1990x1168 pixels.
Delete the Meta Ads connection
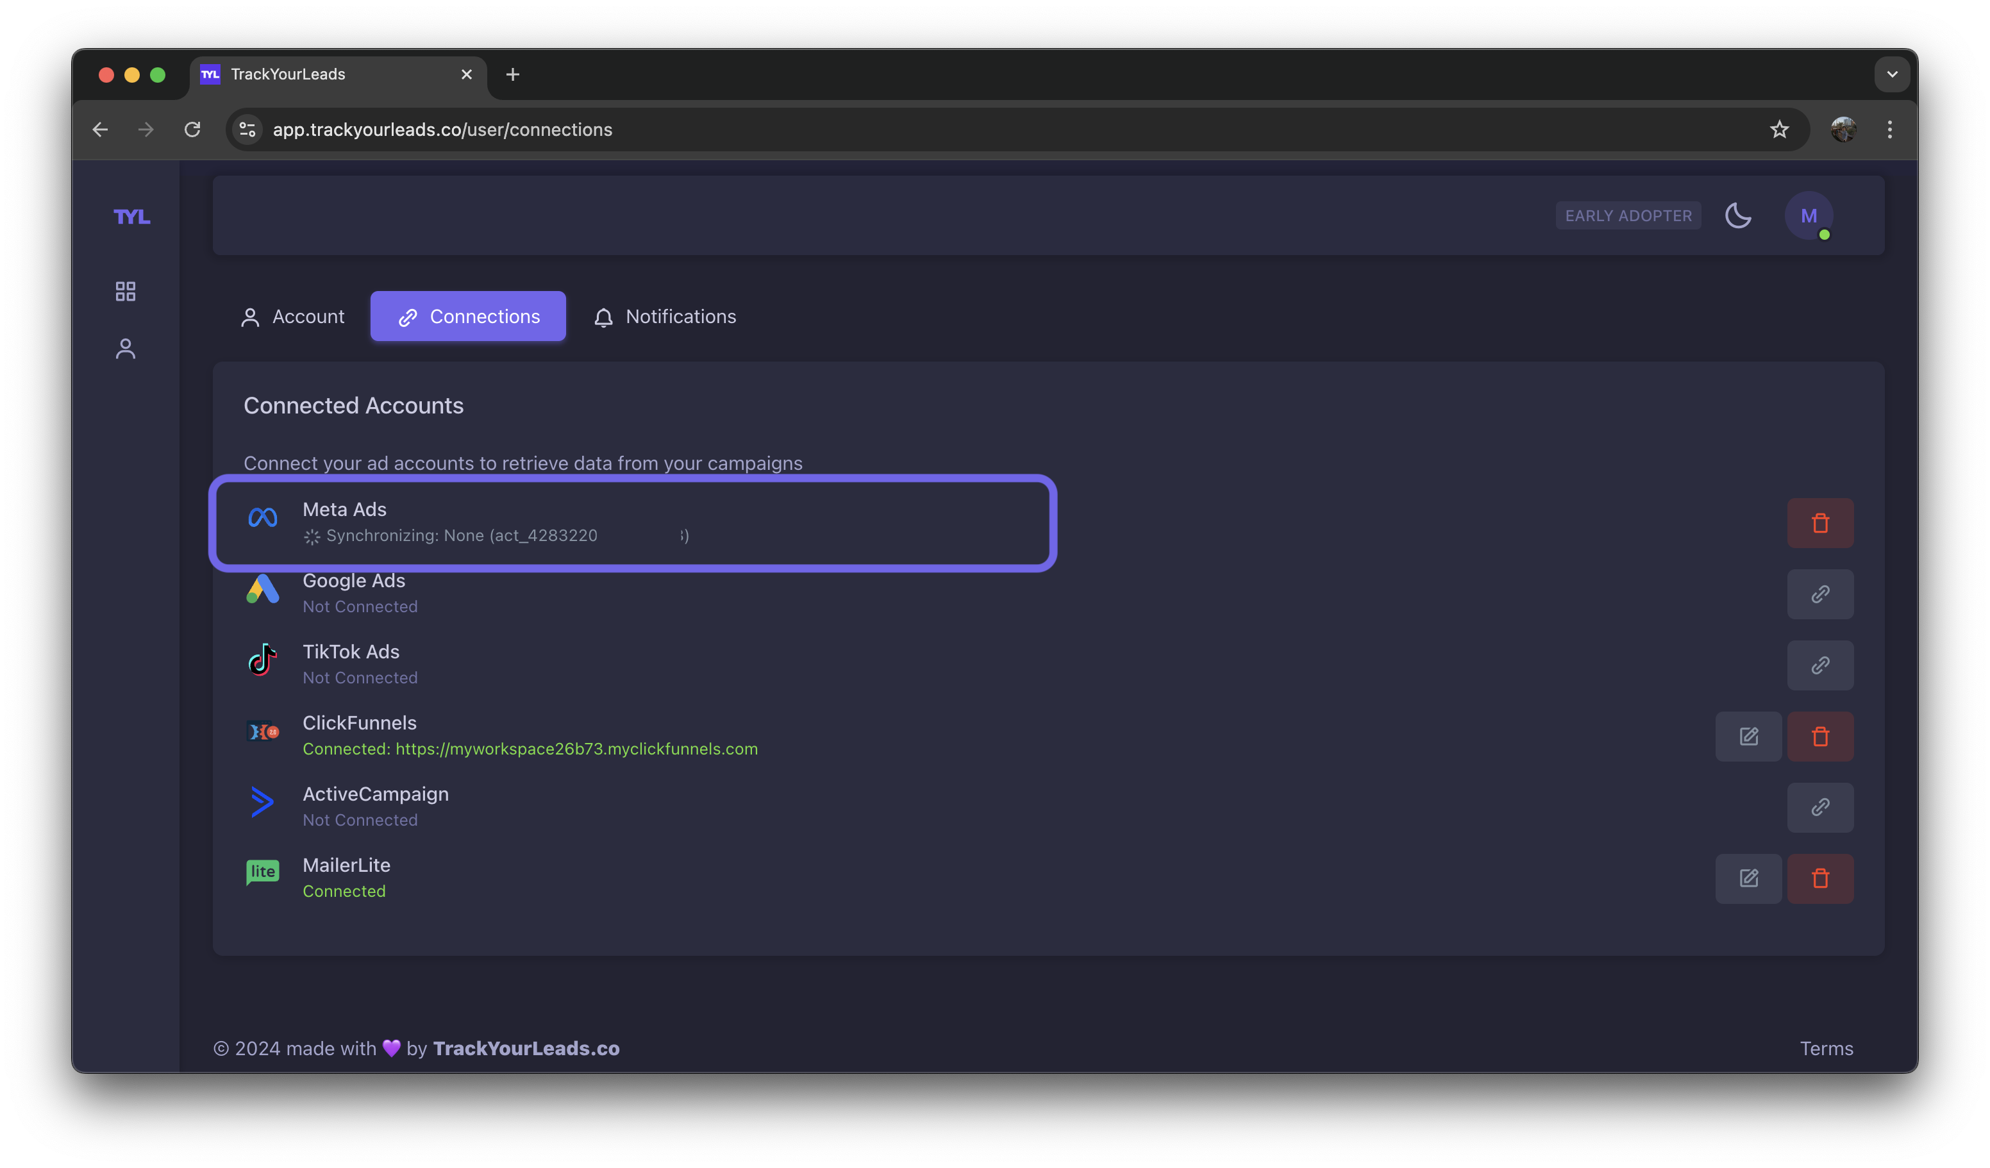[x=1820, y=523]
